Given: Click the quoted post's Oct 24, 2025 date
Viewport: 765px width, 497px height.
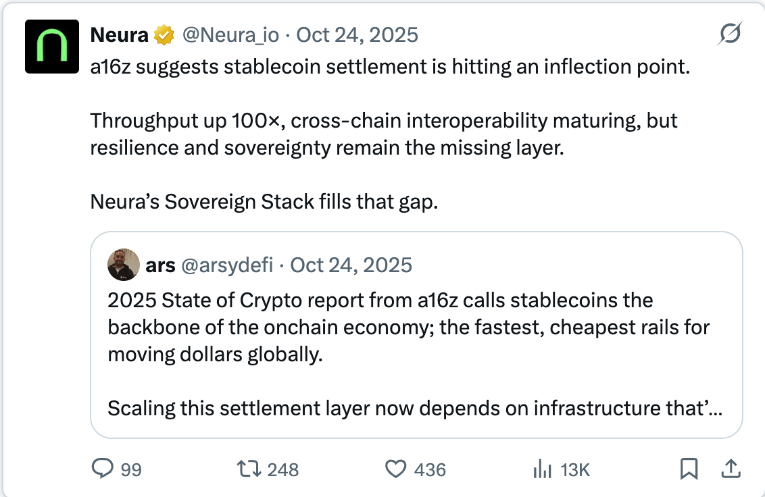Looking at the screenshot, I should (351, 265).
